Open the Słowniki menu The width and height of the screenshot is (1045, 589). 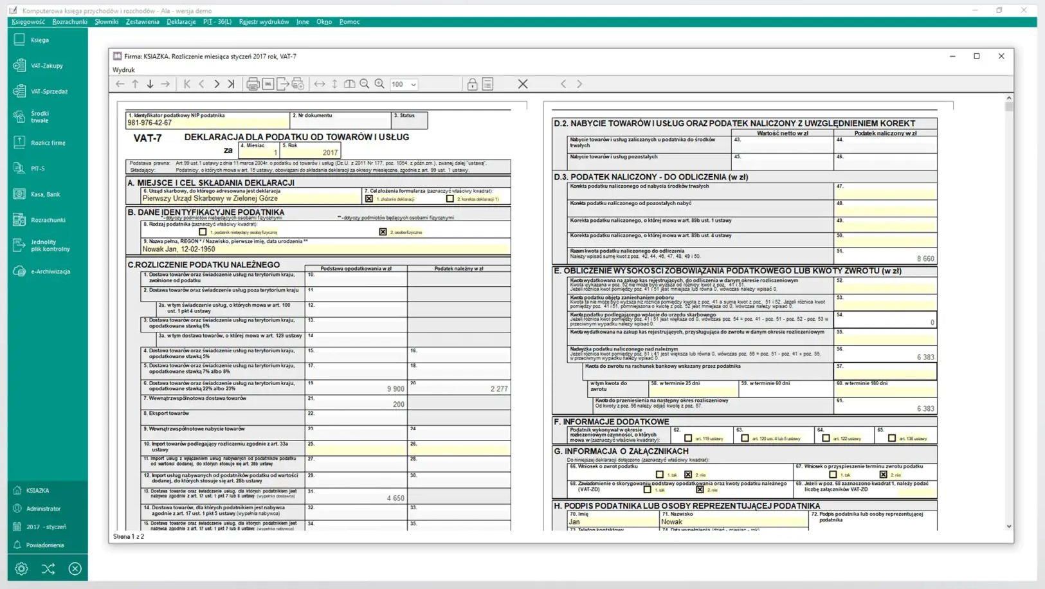(107, 22)
